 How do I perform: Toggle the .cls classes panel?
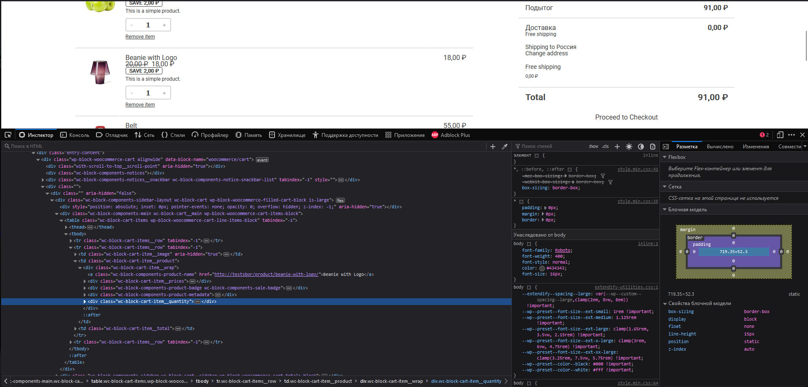[x=605, y=146]
